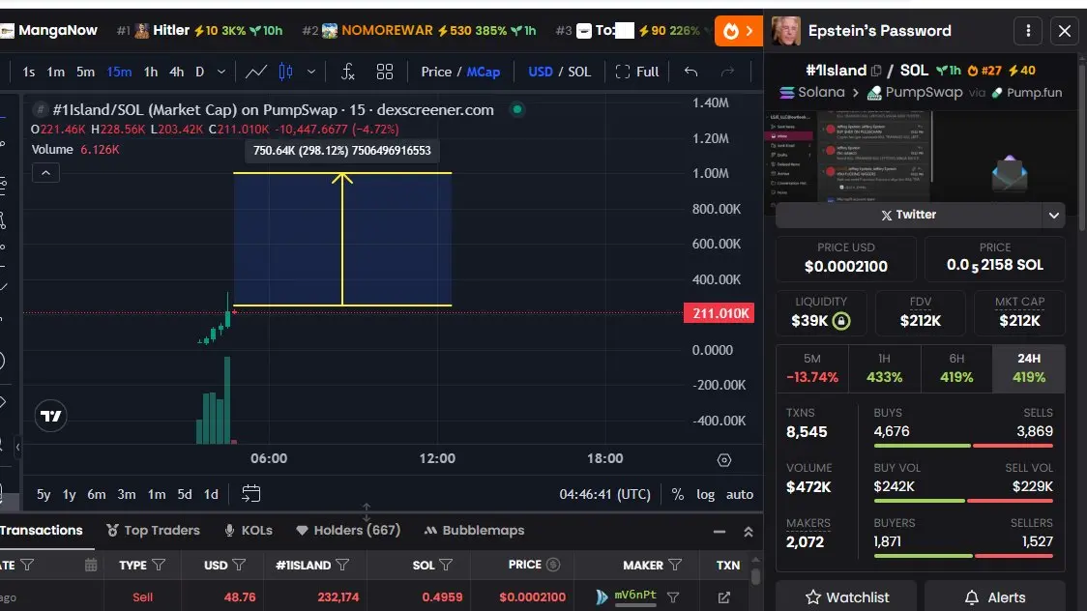Image resolution: width=1087 pixels, height=611 pixels.
Task: Open the Top Traders tab
Action: tap(153, 530)
